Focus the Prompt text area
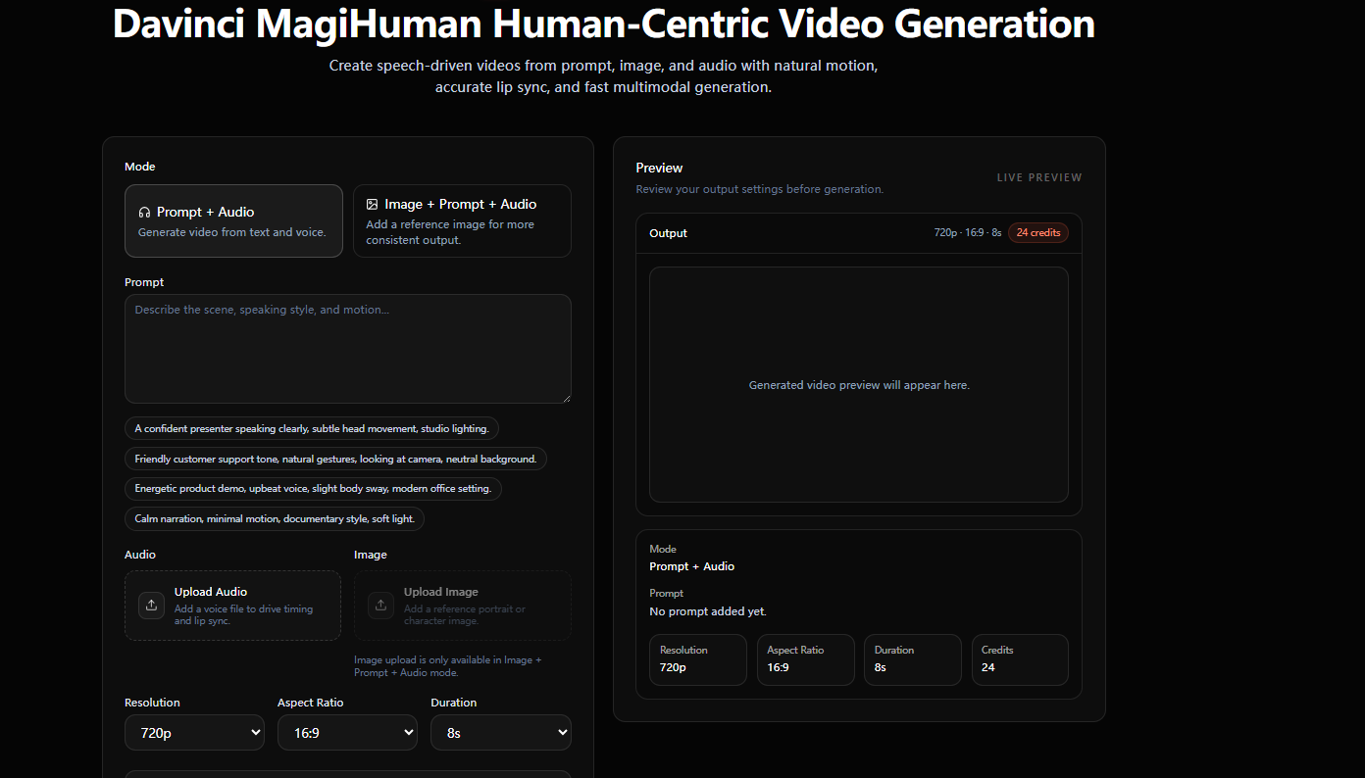1365x778 pixels. 347,349
